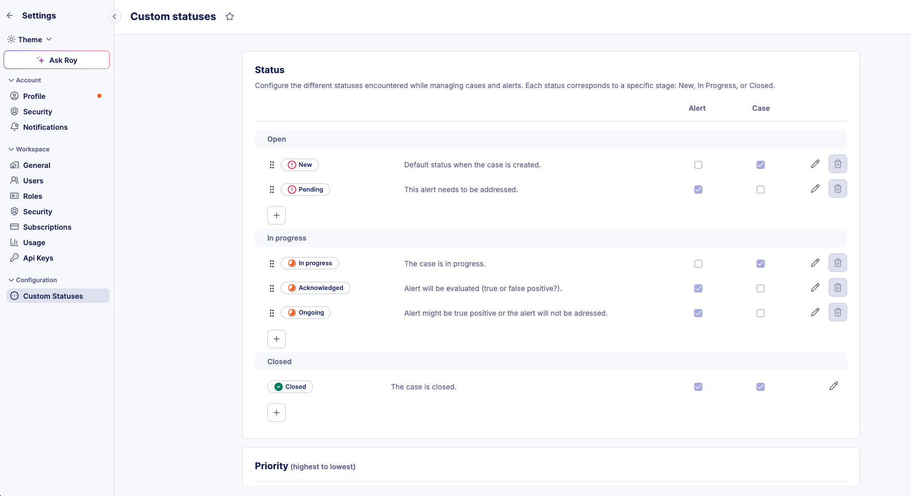Image resolution: width=911 pixels, height=496 pixels.
Task: Open the Subscriptions card icon
Action: pos(14,227)
